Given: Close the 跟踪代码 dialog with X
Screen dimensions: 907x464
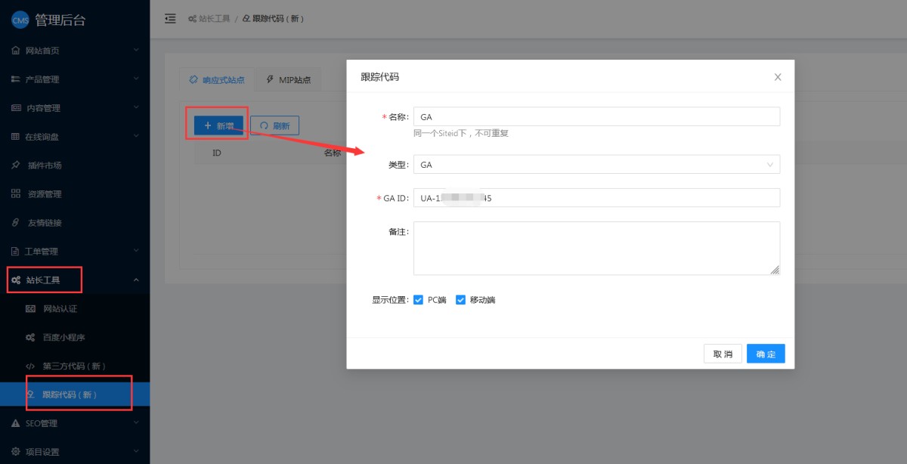Looking at the screenshot, I should (778, 77).
